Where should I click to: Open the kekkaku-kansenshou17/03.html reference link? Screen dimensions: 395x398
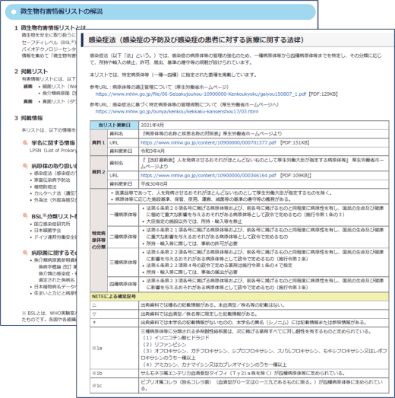pos(177,111)
